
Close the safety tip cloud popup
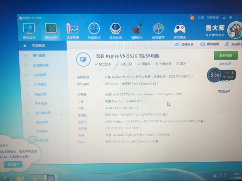33,140
